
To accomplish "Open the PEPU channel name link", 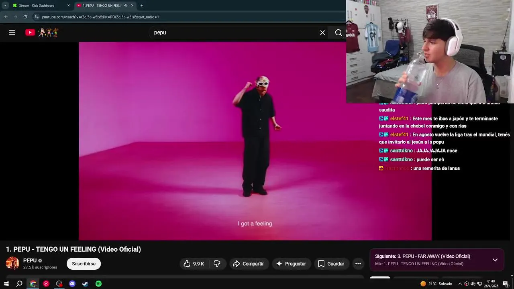I will (x=30, y=261).
